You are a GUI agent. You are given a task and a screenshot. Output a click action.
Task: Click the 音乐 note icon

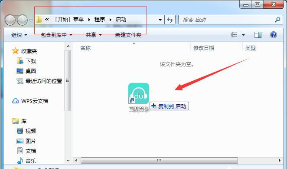[20, 161]
